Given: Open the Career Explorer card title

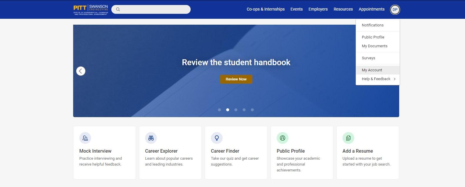Looking at the screenshot, I should 161,151.
